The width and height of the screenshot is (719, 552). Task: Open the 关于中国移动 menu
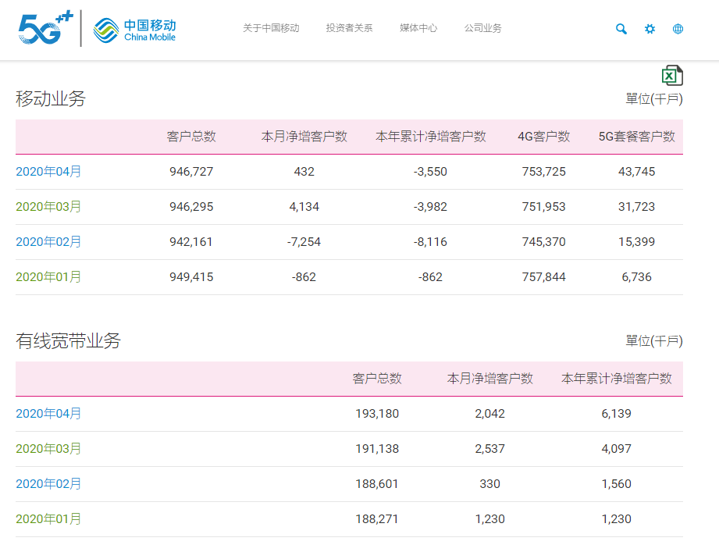271,28
